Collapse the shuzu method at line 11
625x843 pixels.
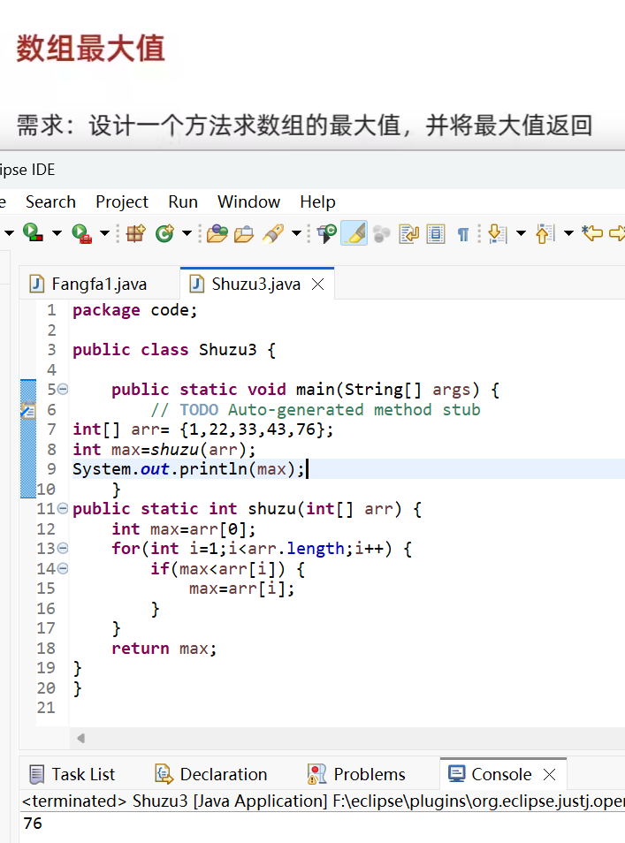tap(63, 508)
